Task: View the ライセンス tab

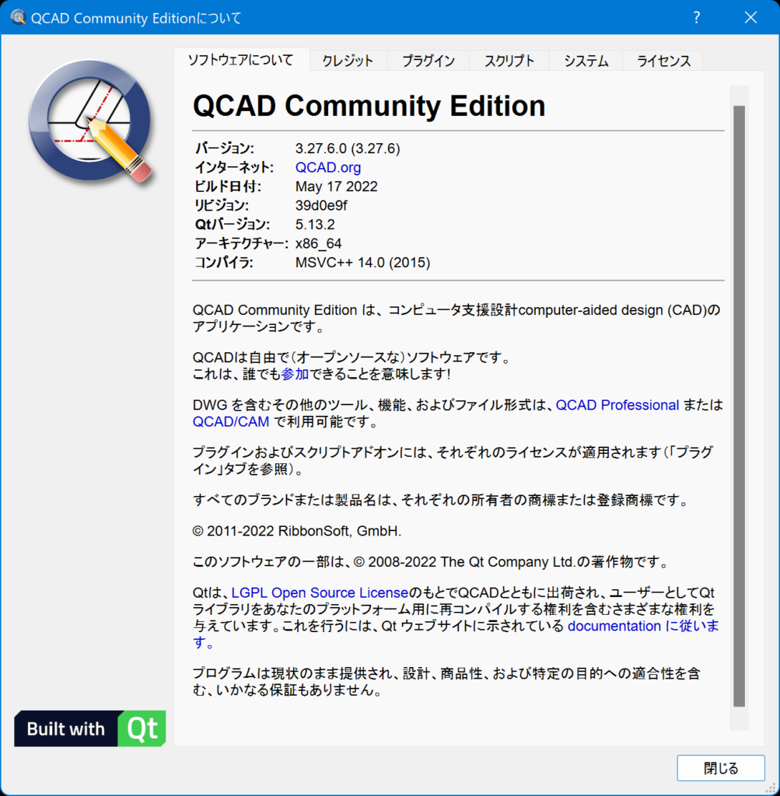Action: point(663,61)
